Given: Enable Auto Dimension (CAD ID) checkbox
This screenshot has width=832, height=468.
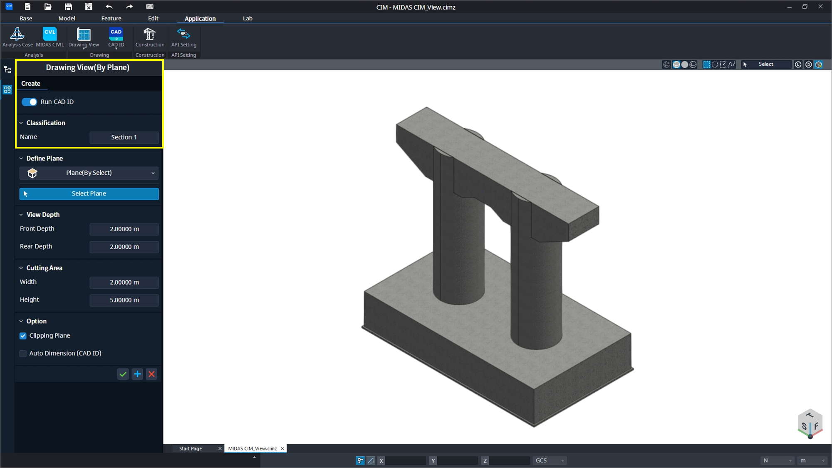Looking at the screenshot, I should point(23,354).
